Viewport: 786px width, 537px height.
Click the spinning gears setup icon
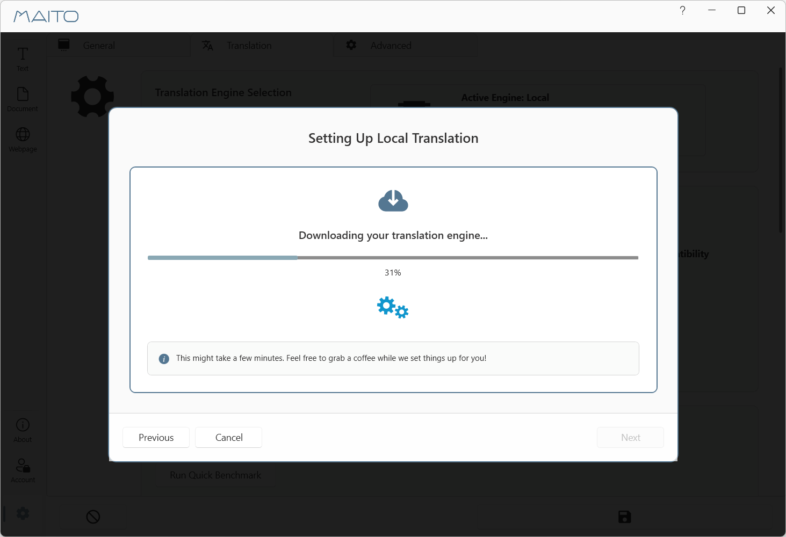(393, 308)
